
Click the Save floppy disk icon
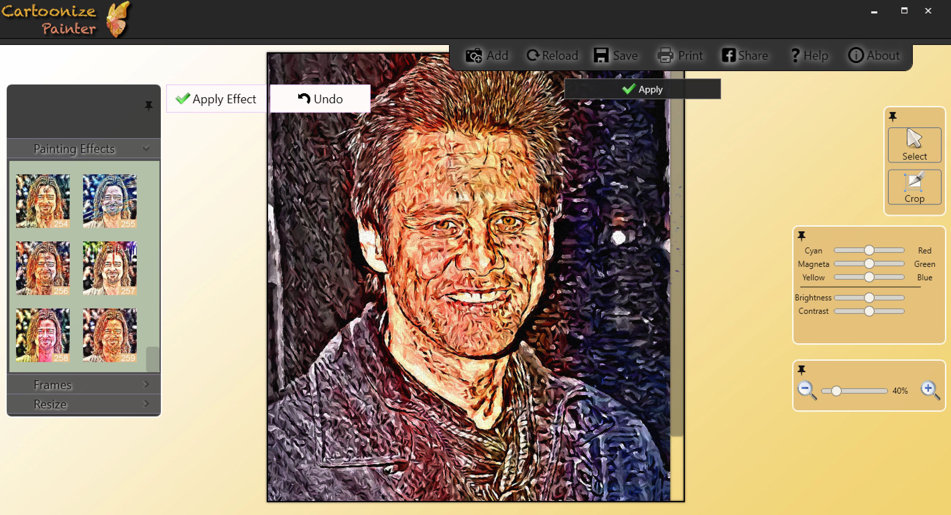click(601, 56)
